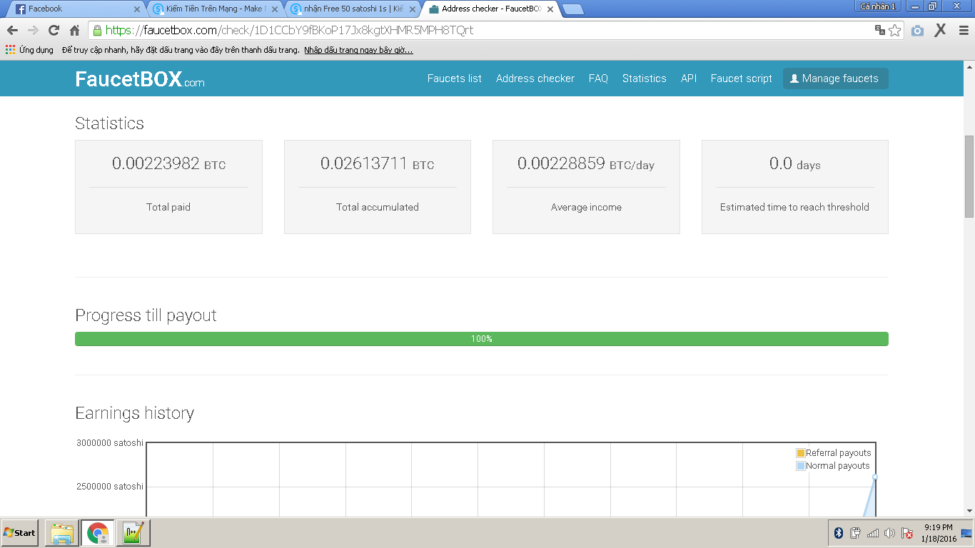Open the Action Center flag tray icon
This screenshot has width=975, height=548.
coord(907,533)
